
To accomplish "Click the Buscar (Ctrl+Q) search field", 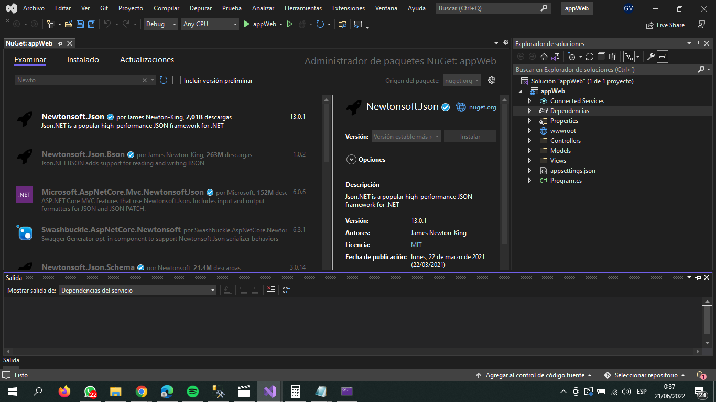I will coord(493,8).
